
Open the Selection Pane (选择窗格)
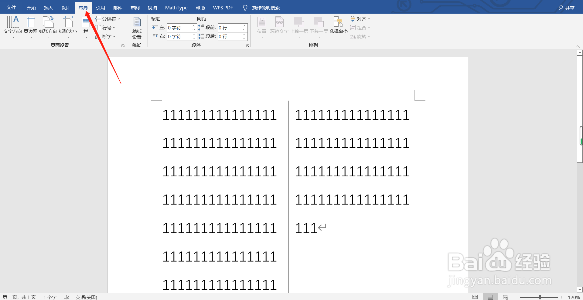pyautogui.click(x=338, y=25)
